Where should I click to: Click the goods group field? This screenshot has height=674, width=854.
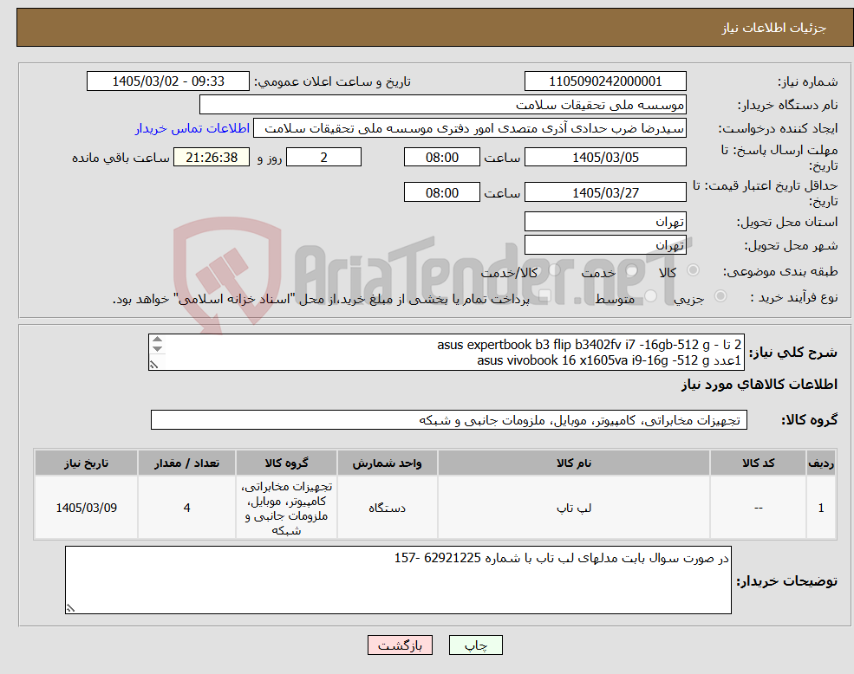(x=449, y=420)
